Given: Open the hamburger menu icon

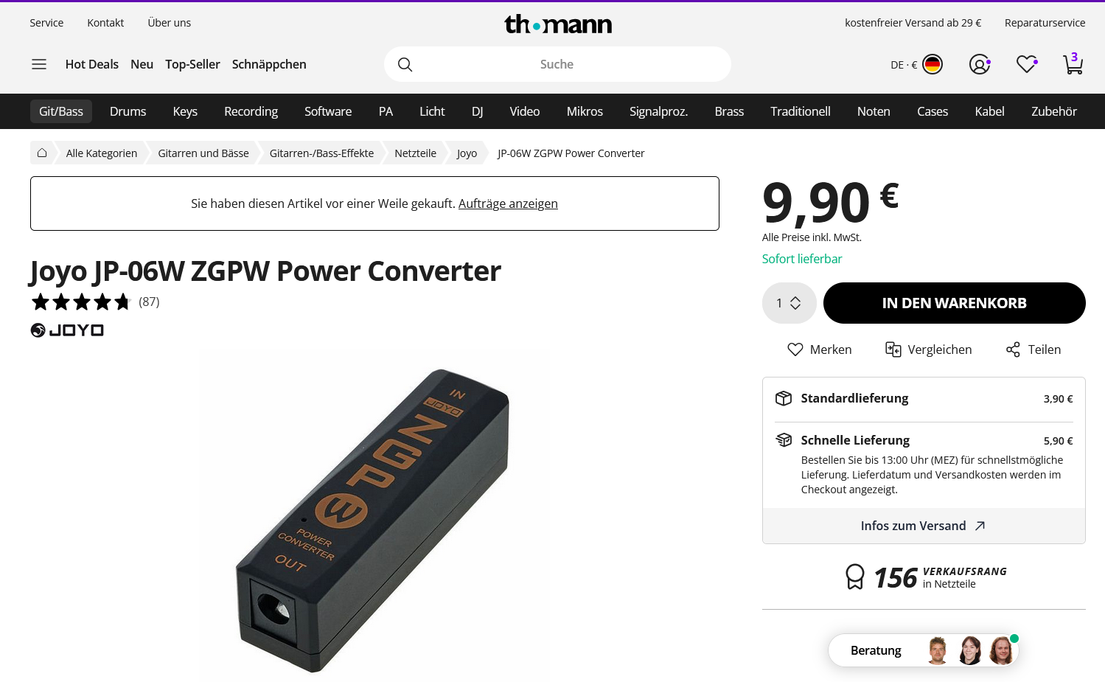Looking at the screenshot, I should 39,64.
